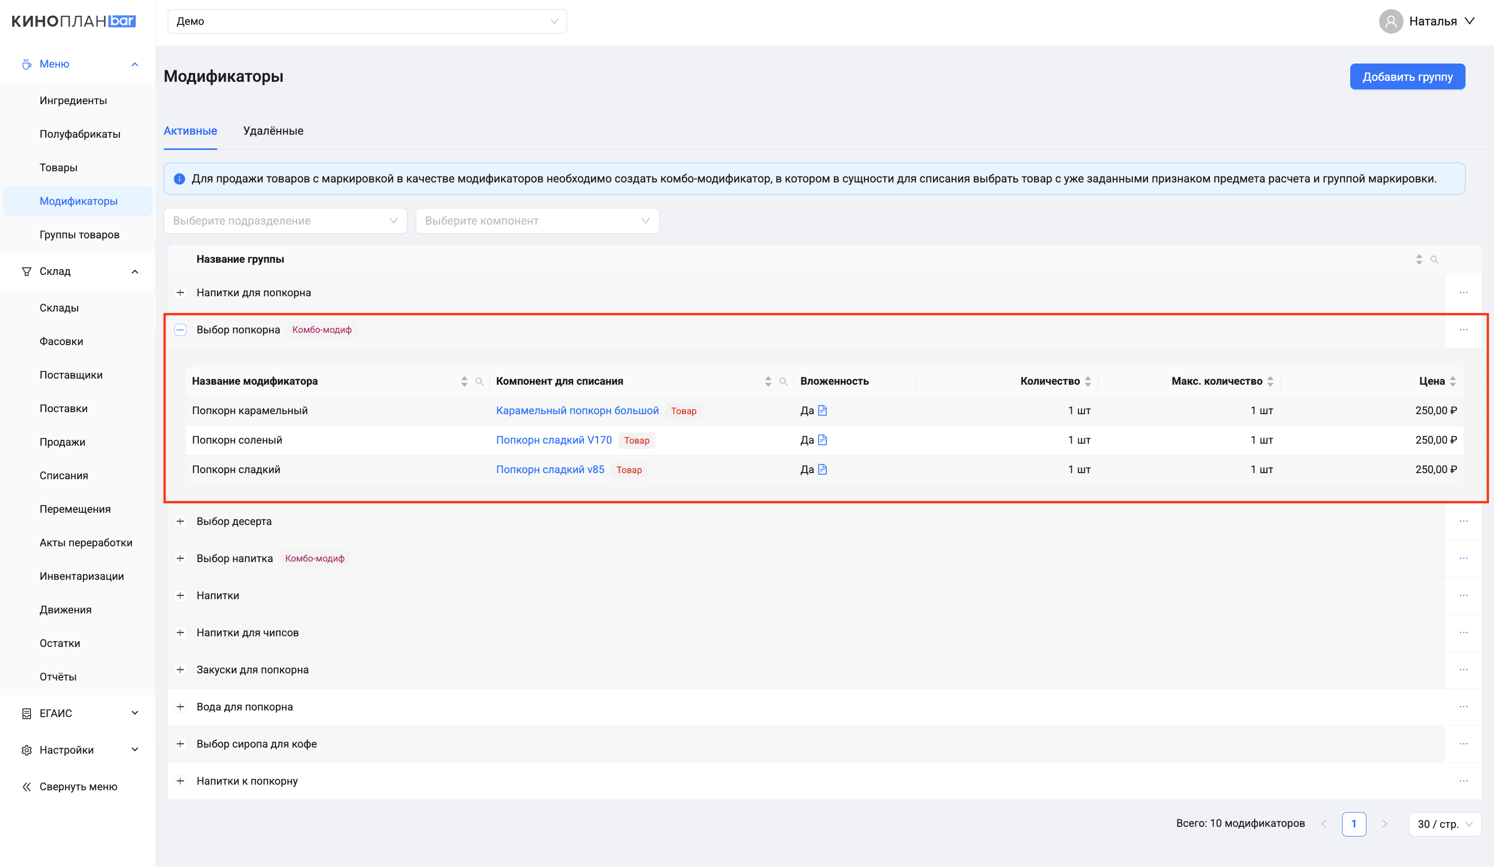Open three-dots menu for Выбор попкорна group

coord(1463,330)
